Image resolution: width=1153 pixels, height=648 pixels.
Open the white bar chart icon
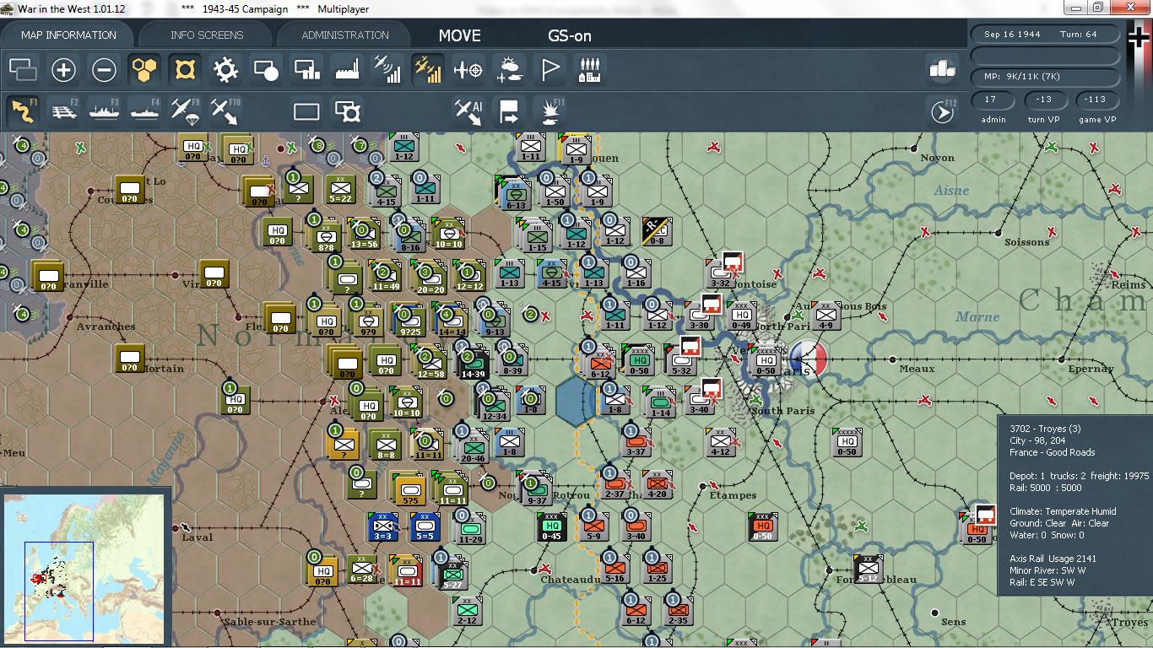tap(942, 68)
